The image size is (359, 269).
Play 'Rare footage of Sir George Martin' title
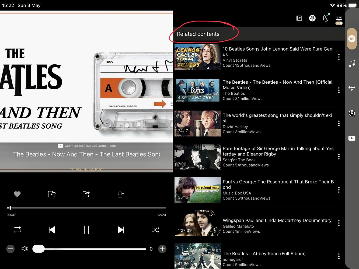pos(278,151)
